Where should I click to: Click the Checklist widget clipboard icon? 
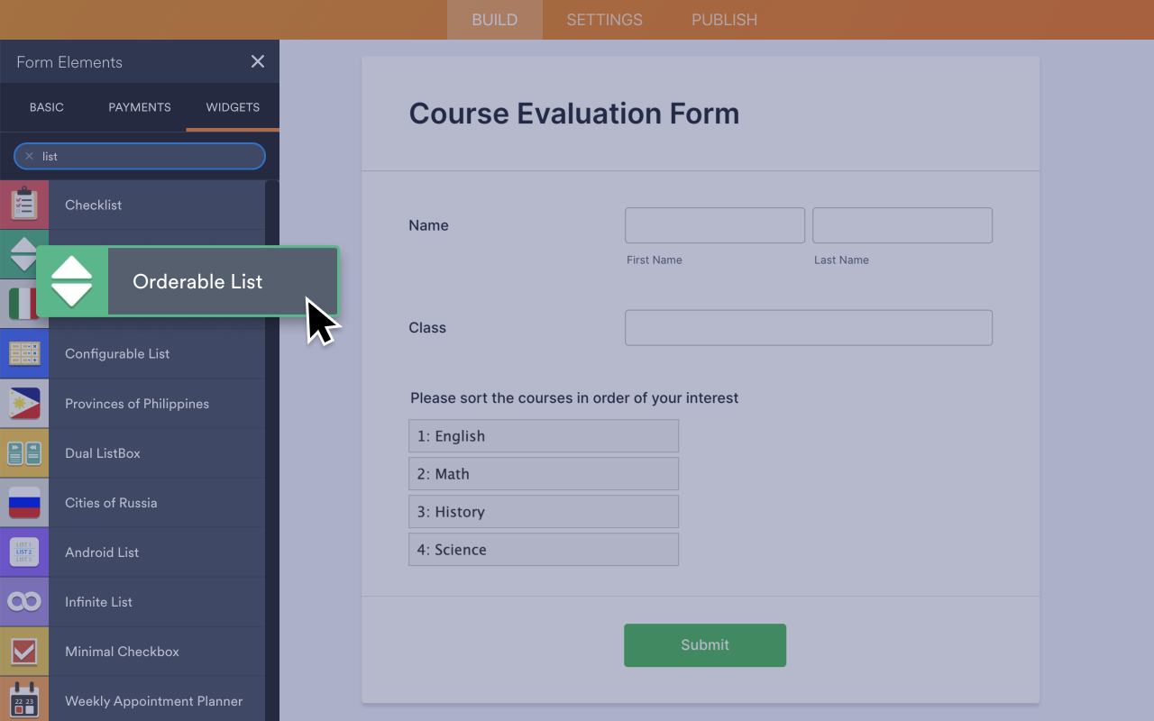(24, 205)
